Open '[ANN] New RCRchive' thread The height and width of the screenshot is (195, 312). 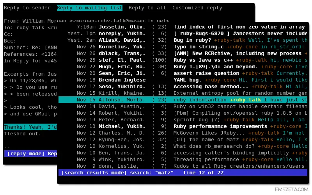[x=183, y=53]
